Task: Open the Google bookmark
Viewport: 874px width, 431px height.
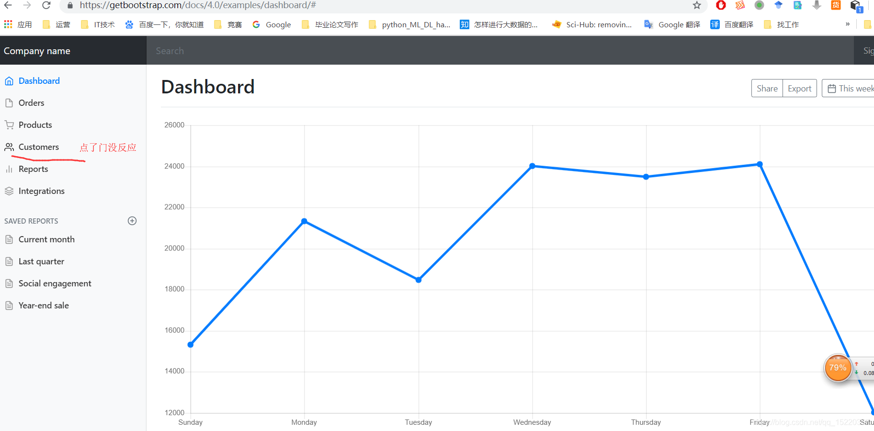Action: (272, 24)
